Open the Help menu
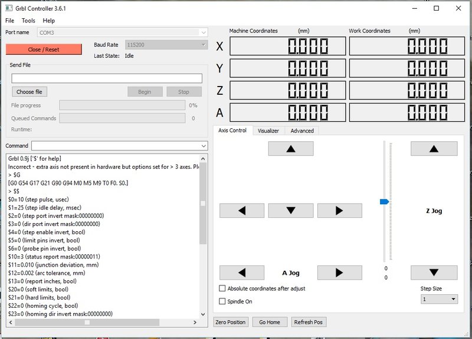472x339 pixels. point(49,21)
